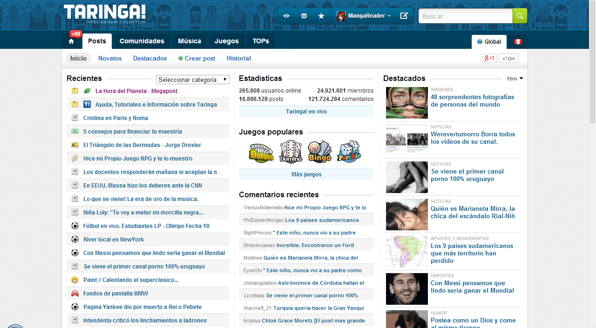Click the T! icon beside Ayuda, Tutoriales
596x328 pixels.
coord(87,105)
